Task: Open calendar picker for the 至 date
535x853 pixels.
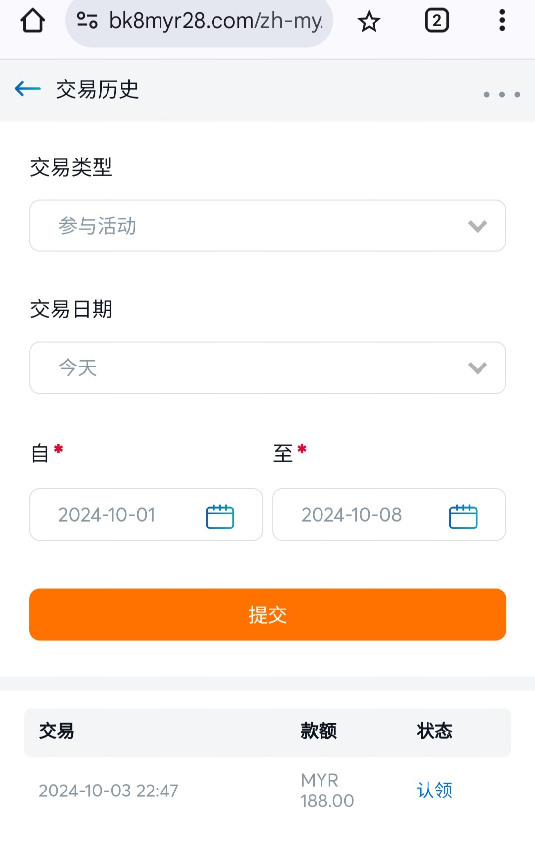Action: pyautogui.click(x=463, y=516)
